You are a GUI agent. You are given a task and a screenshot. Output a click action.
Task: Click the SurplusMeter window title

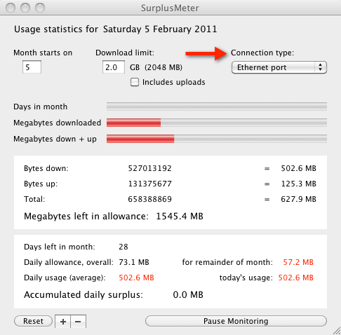tap(170, 8)
